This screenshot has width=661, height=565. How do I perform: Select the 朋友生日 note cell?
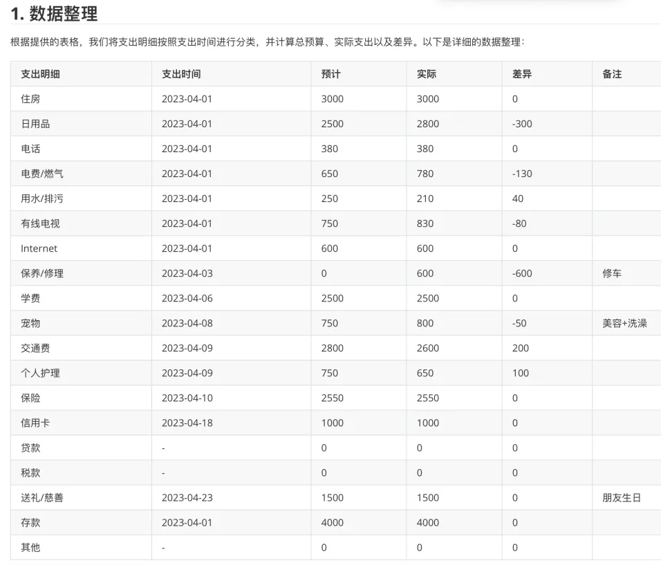622,497
